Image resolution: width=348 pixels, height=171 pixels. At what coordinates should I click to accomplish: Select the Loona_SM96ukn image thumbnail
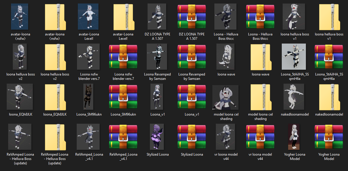pyautogui.click(x=88, y=97)
